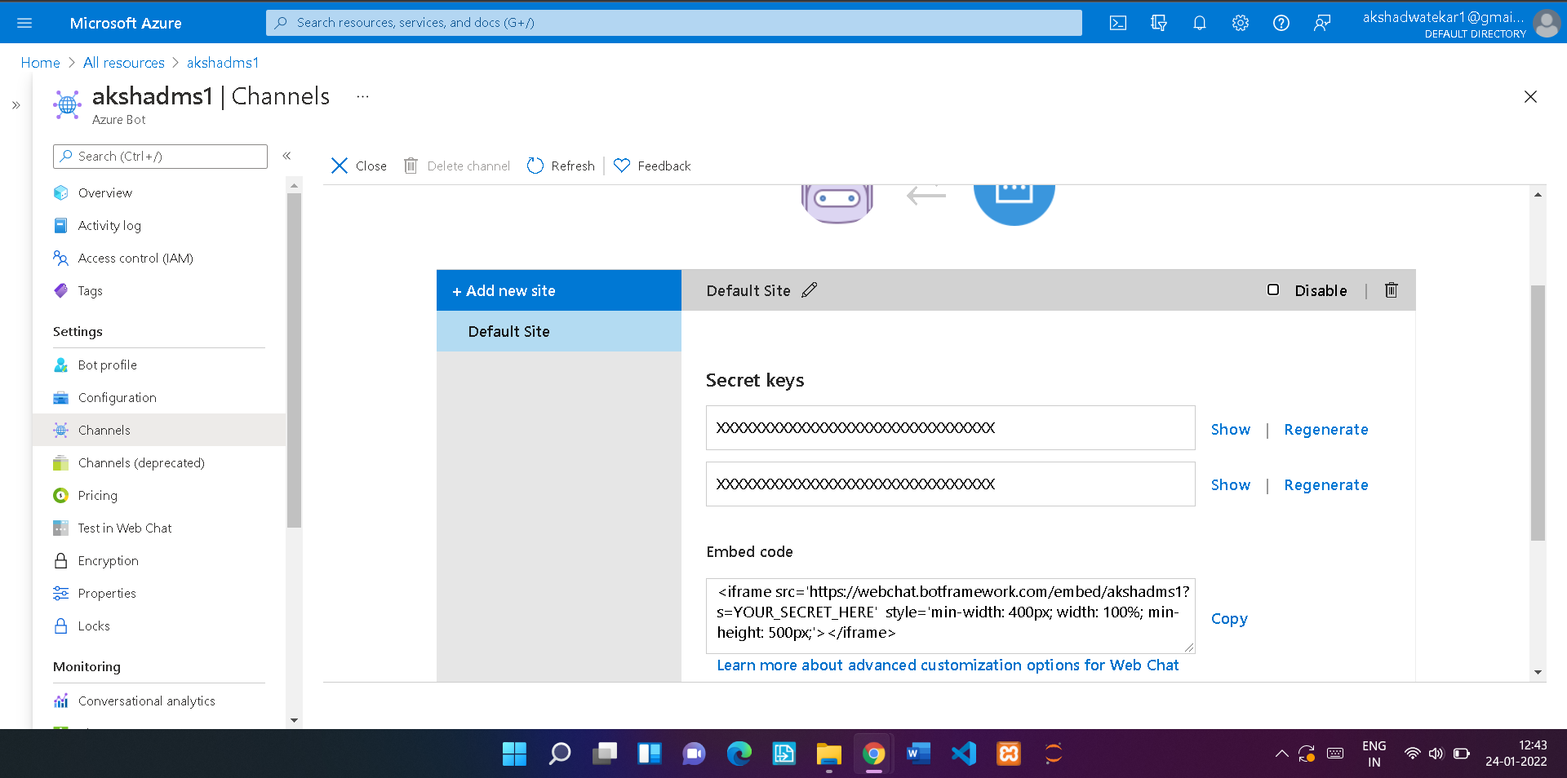The width and height of the screenshot is (1567, 778).
Task: Click the sidebar Search (Ctrl+/) field
Action: pos(160,157)
